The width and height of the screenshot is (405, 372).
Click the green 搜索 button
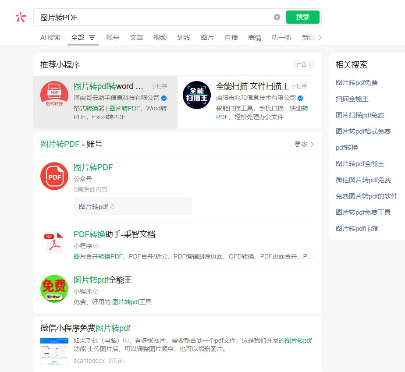pyautogui.click(x=303, y=17)
